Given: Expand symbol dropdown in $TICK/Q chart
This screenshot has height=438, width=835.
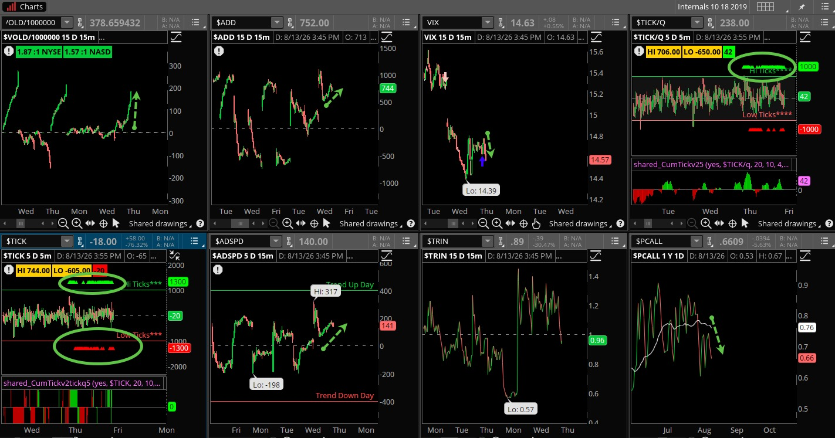Looking at the screenshot, I should pos(697,23).
